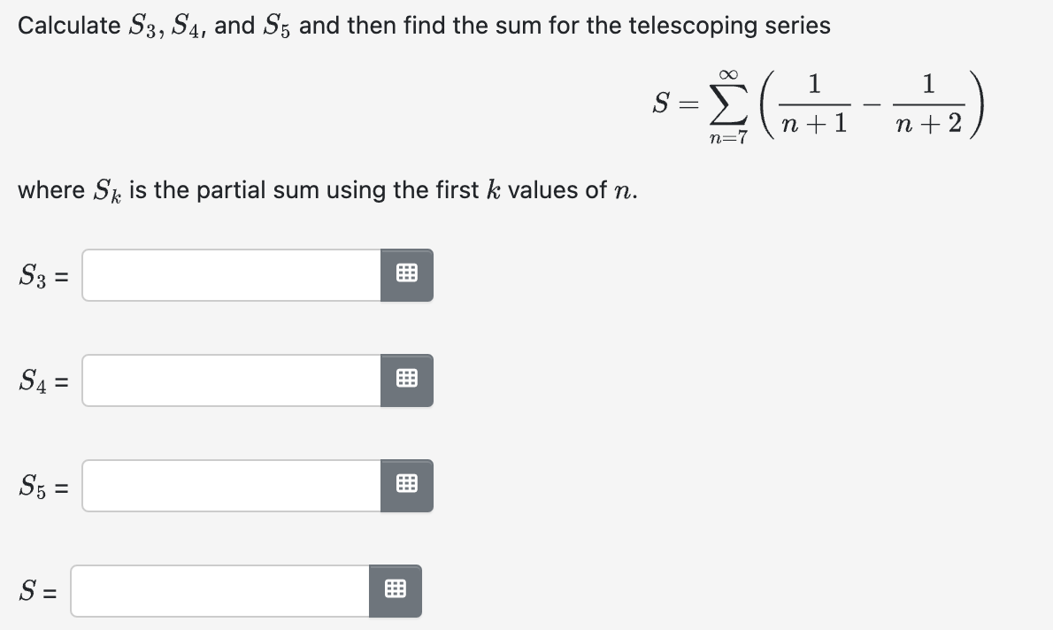Click the keypad icon next to the S5 box

point(406,486)
